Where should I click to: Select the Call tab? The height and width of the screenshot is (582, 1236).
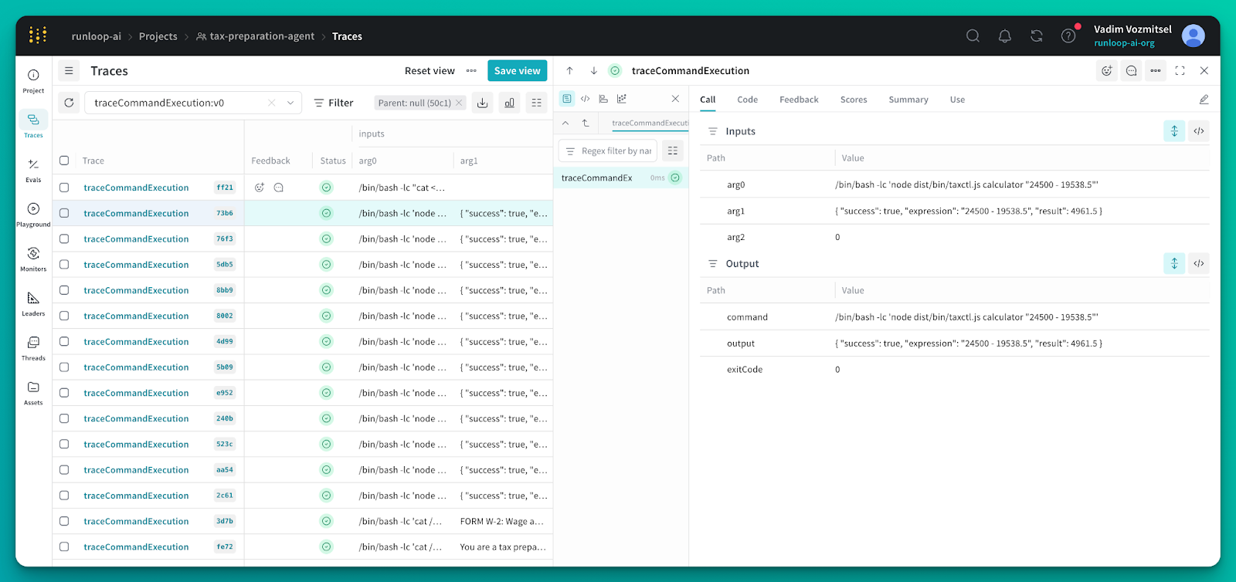(708, 100)
